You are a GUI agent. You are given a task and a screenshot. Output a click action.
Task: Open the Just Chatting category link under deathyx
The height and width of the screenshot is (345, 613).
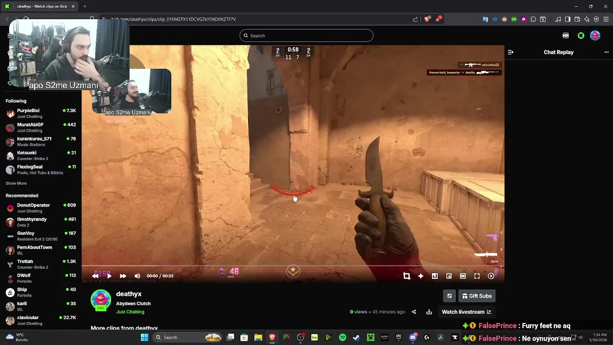point(130,312)
